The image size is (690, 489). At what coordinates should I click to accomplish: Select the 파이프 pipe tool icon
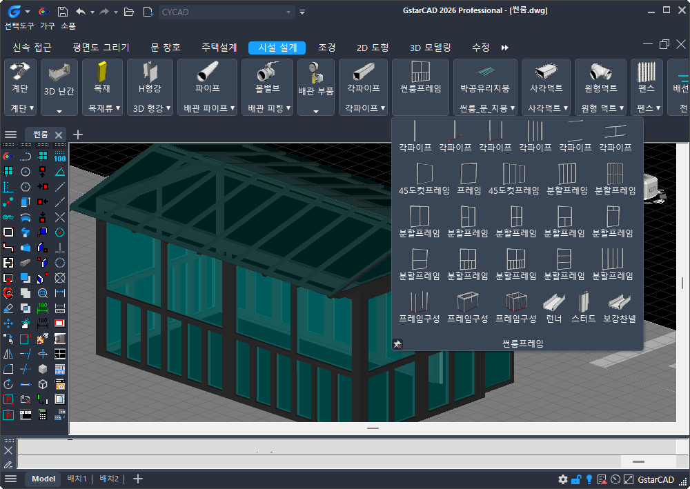[207, 73]
